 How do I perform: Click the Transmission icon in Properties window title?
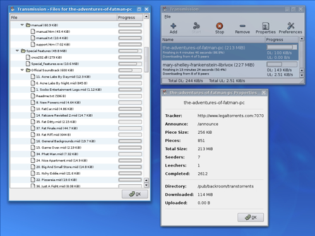point(165,93)
